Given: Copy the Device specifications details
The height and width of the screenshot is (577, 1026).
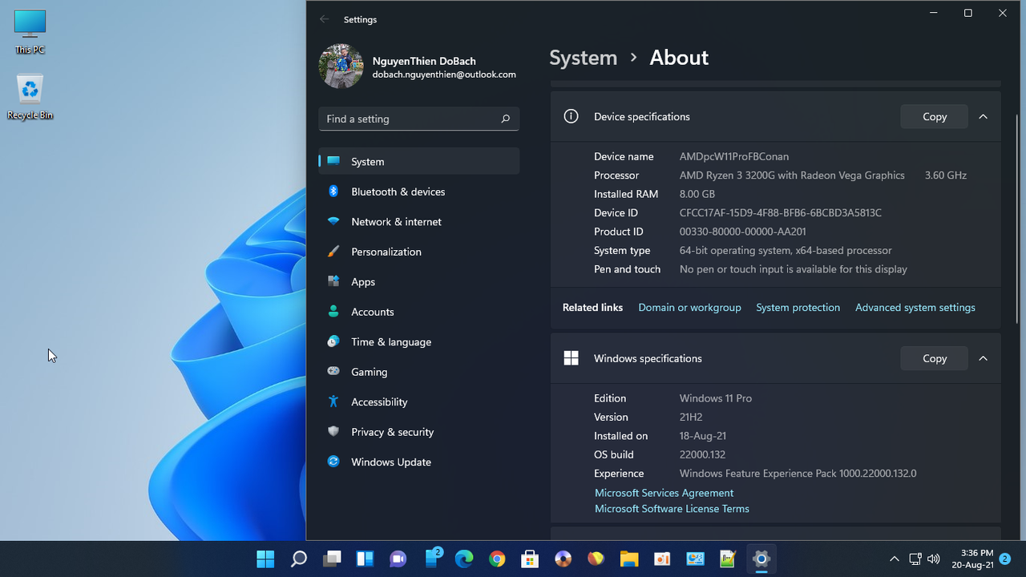Looking at the screenshot, I should click(934, 116).
